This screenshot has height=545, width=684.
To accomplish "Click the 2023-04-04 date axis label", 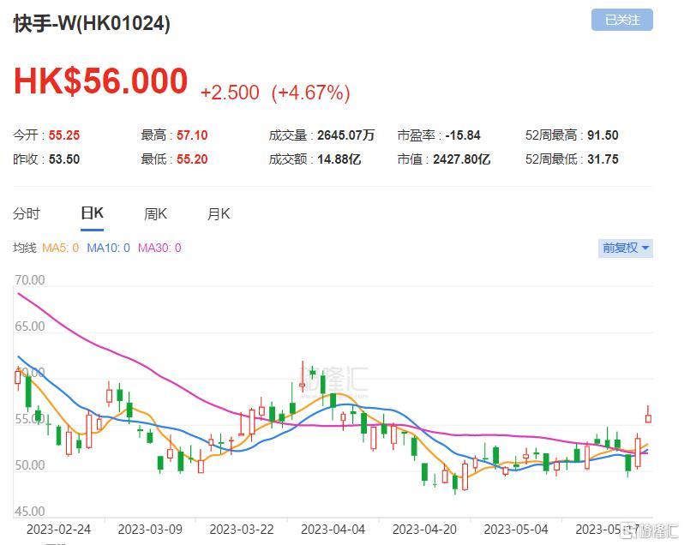I will pos(333,530).
